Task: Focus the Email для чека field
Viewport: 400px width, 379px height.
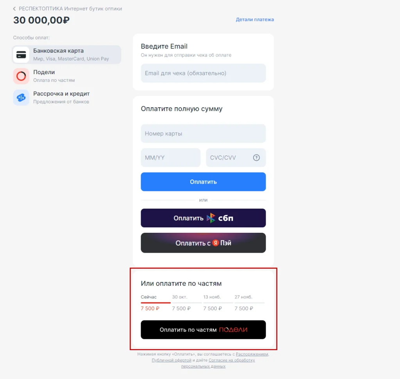Action: tap(203, 73)
